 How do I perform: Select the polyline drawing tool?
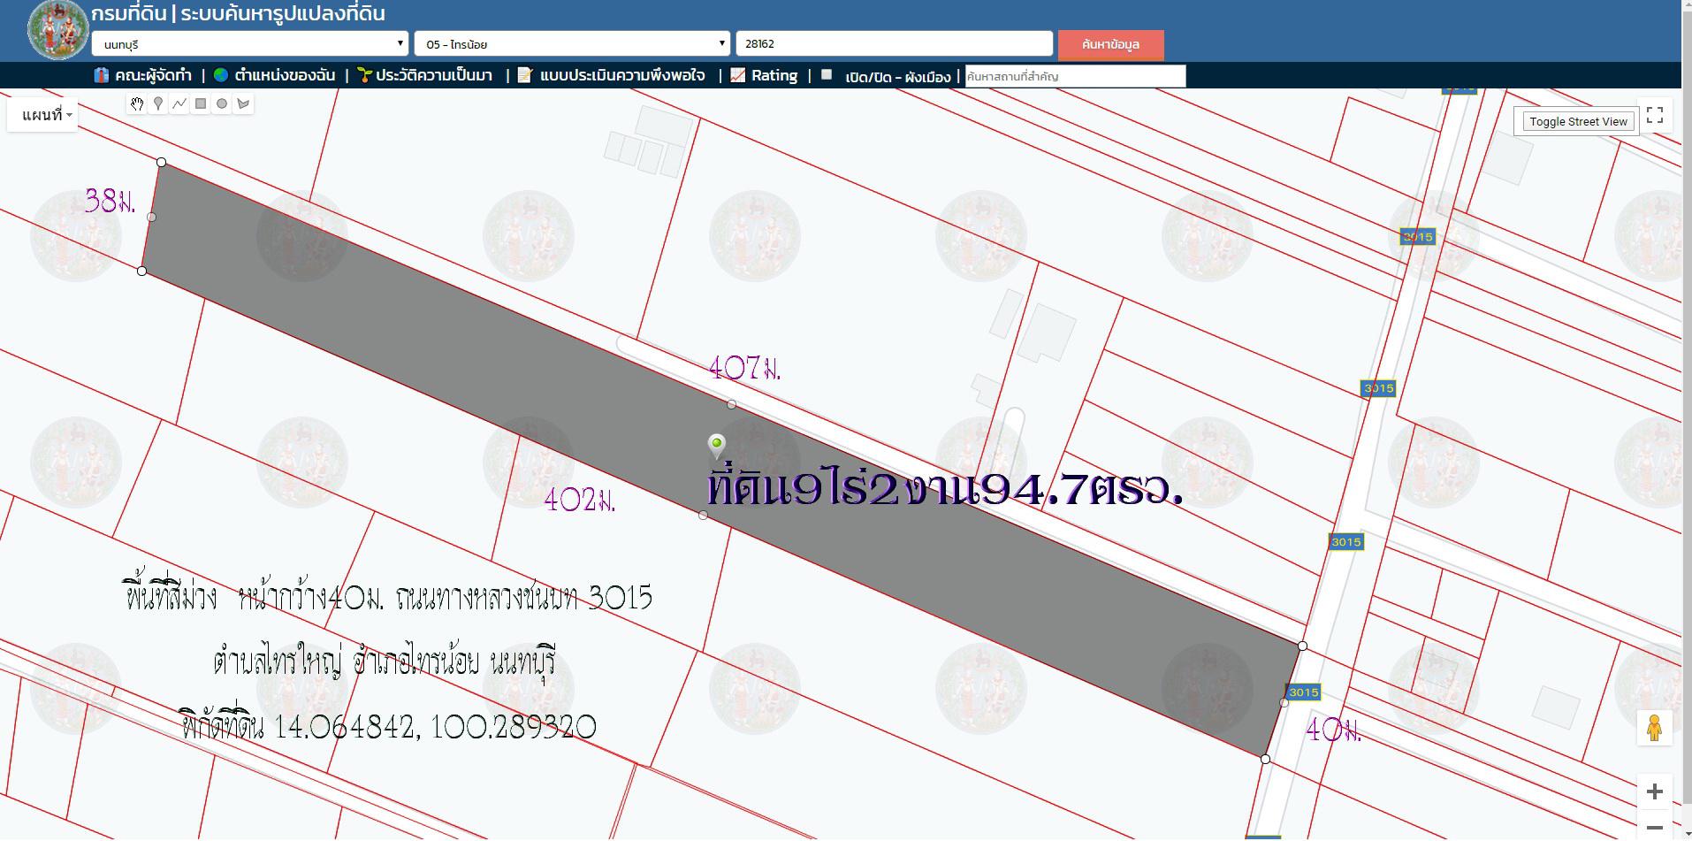[x=179, y=103]
